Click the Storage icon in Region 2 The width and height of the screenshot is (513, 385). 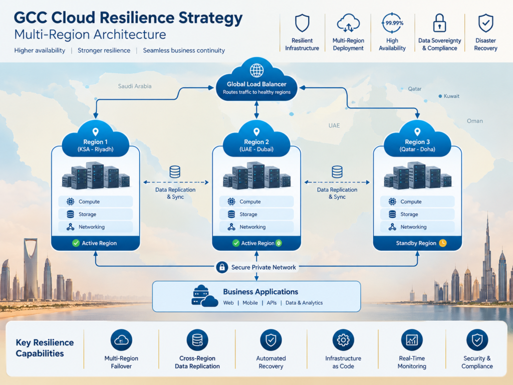click(231, 214)
